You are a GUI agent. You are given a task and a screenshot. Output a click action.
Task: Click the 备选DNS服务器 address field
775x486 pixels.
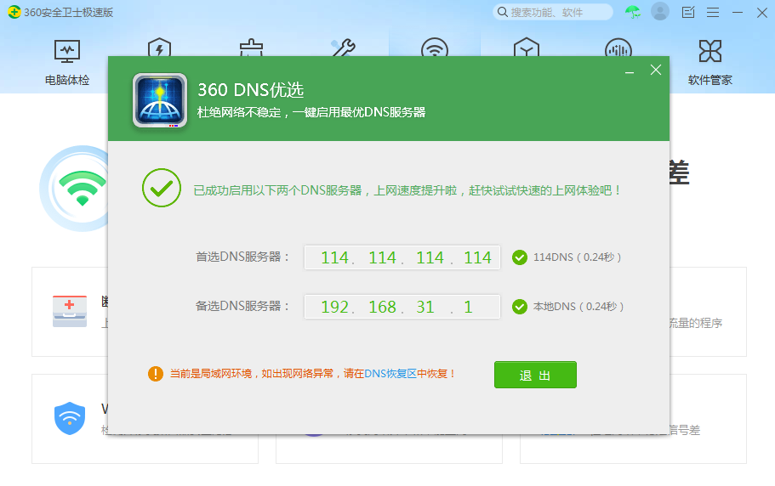click(x=402, y=307)
